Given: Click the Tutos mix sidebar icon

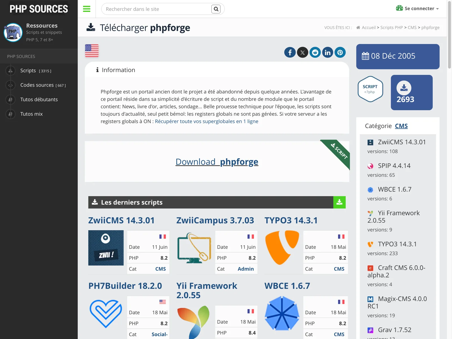Looking at the screenshot, I should tap(10, 114).
